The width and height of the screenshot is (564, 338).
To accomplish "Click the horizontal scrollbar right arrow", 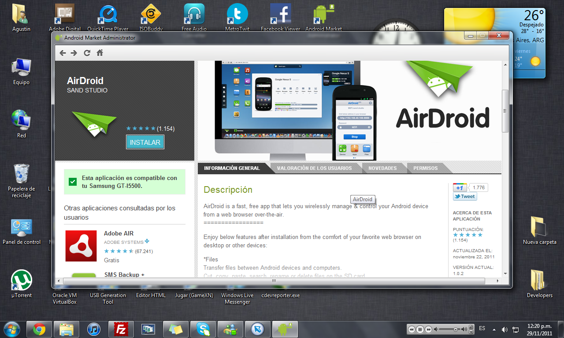I will (497, 281).
